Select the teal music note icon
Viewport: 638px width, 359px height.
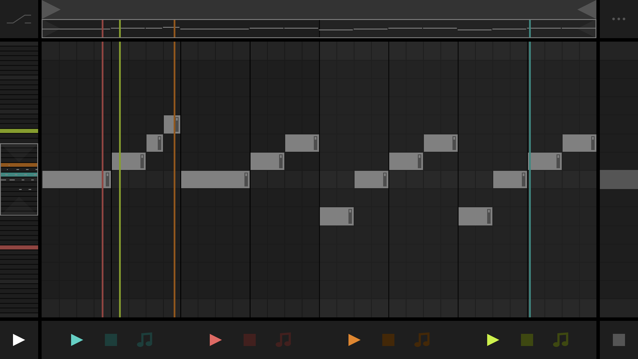click(145, 340)
